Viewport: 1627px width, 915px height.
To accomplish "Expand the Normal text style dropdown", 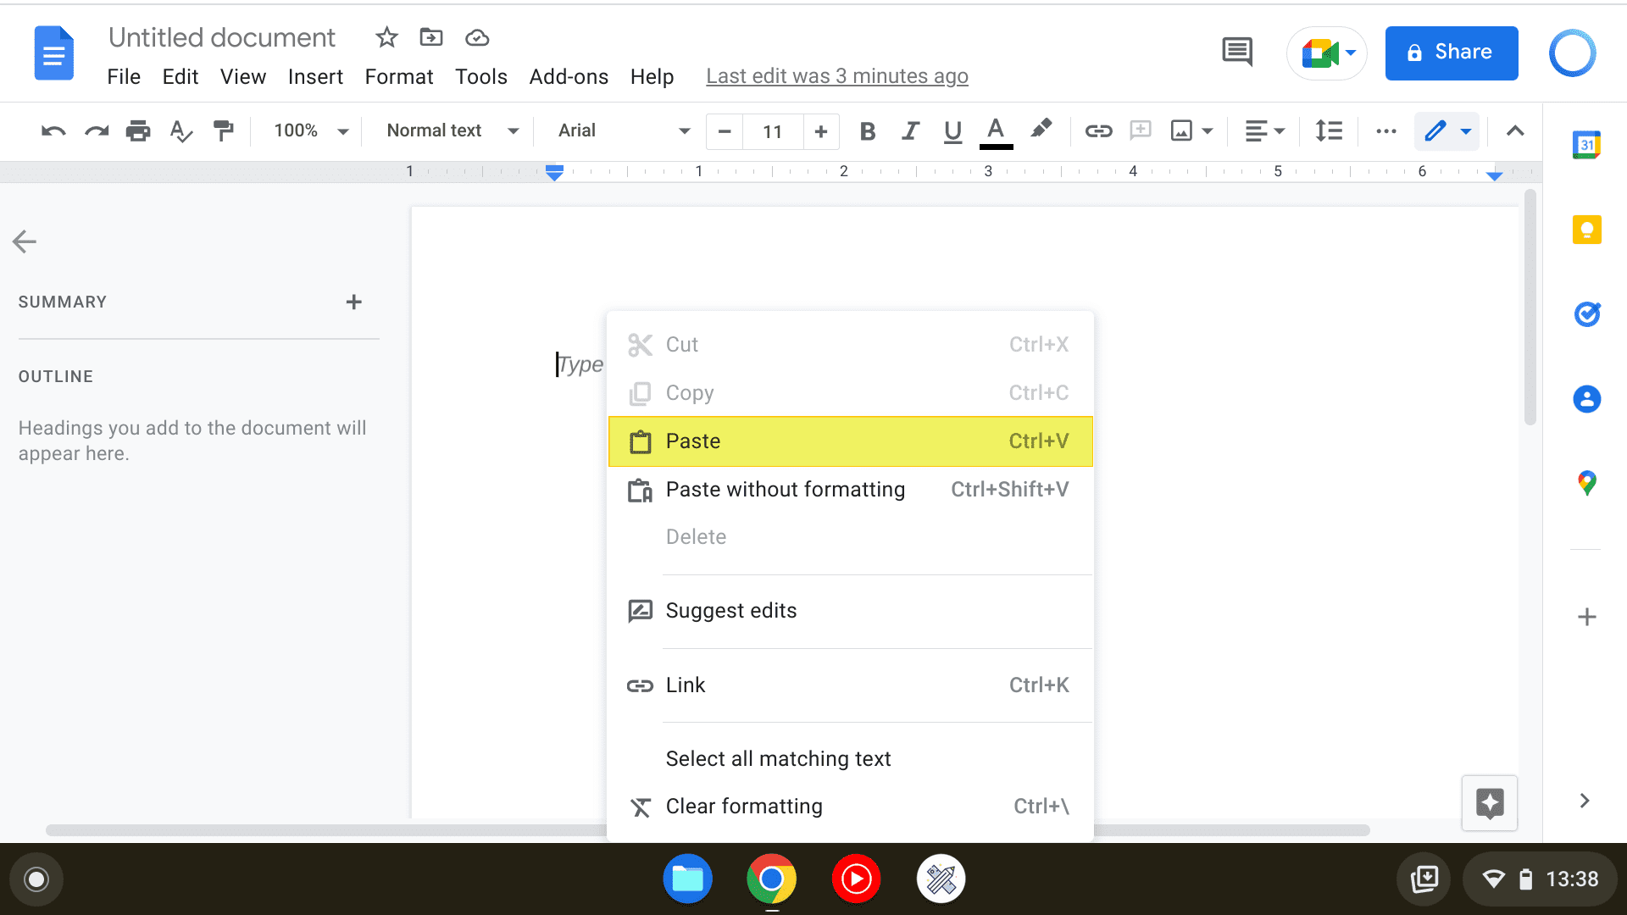I will pyautogui.click(x=452, y=130).
